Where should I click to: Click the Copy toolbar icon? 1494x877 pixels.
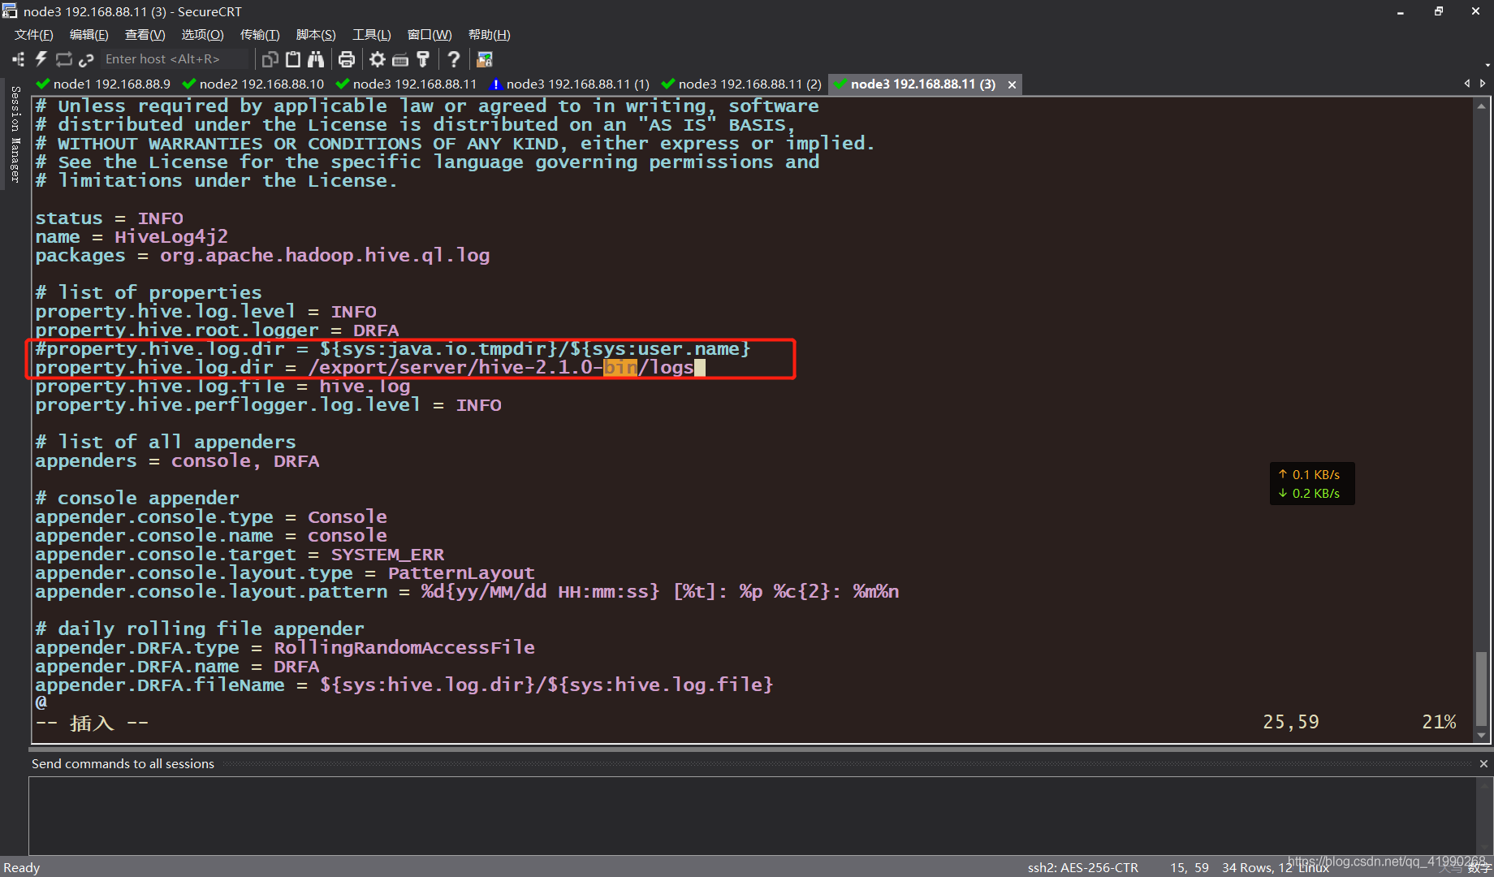(270, 58)
